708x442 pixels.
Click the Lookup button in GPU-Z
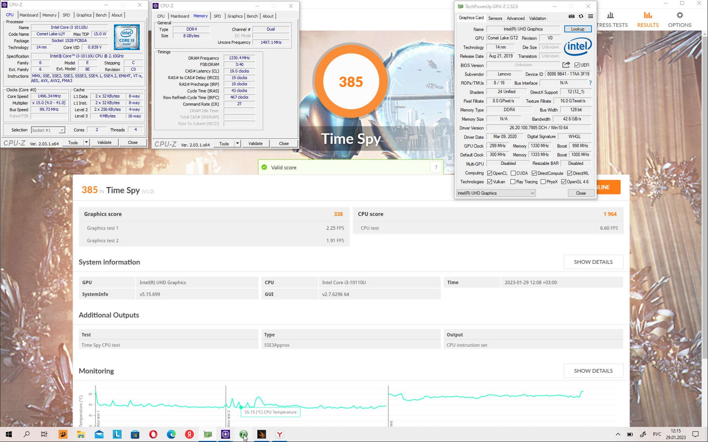point(578,29)
